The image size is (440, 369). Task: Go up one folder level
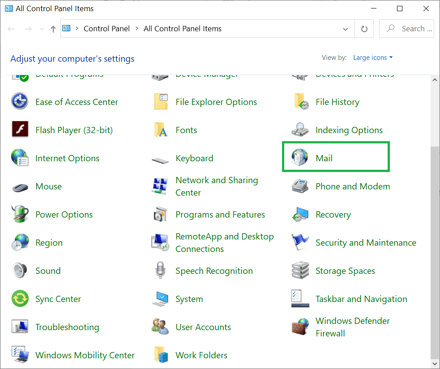(53, 29)
